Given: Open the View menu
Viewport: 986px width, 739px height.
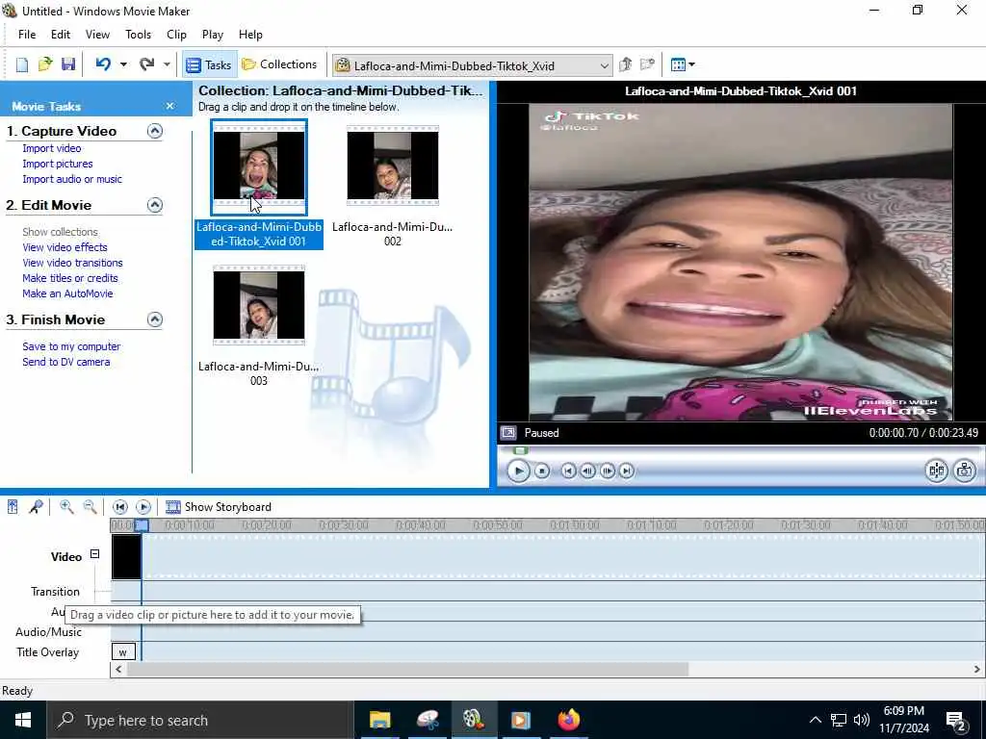Looking at the screenshot, I should pos(97,35).
